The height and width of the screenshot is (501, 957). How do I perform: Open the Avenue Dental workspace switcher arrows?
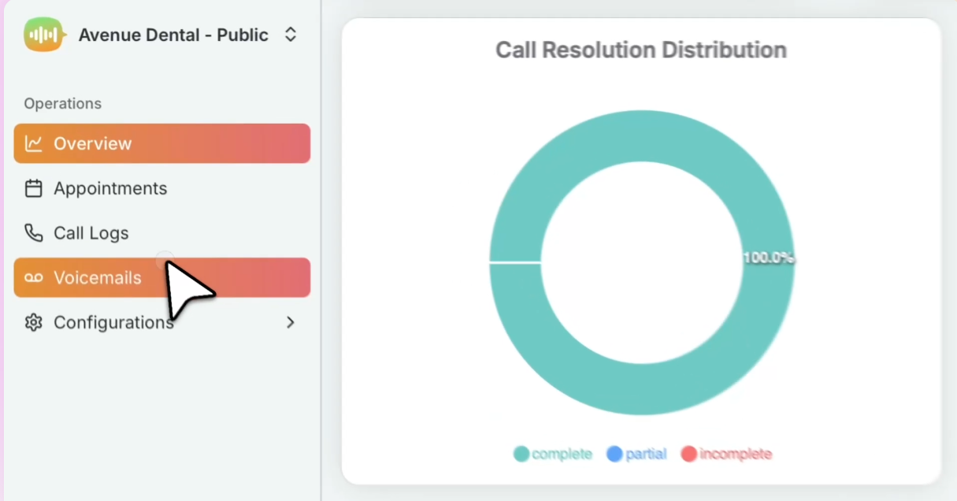[291, 35]
